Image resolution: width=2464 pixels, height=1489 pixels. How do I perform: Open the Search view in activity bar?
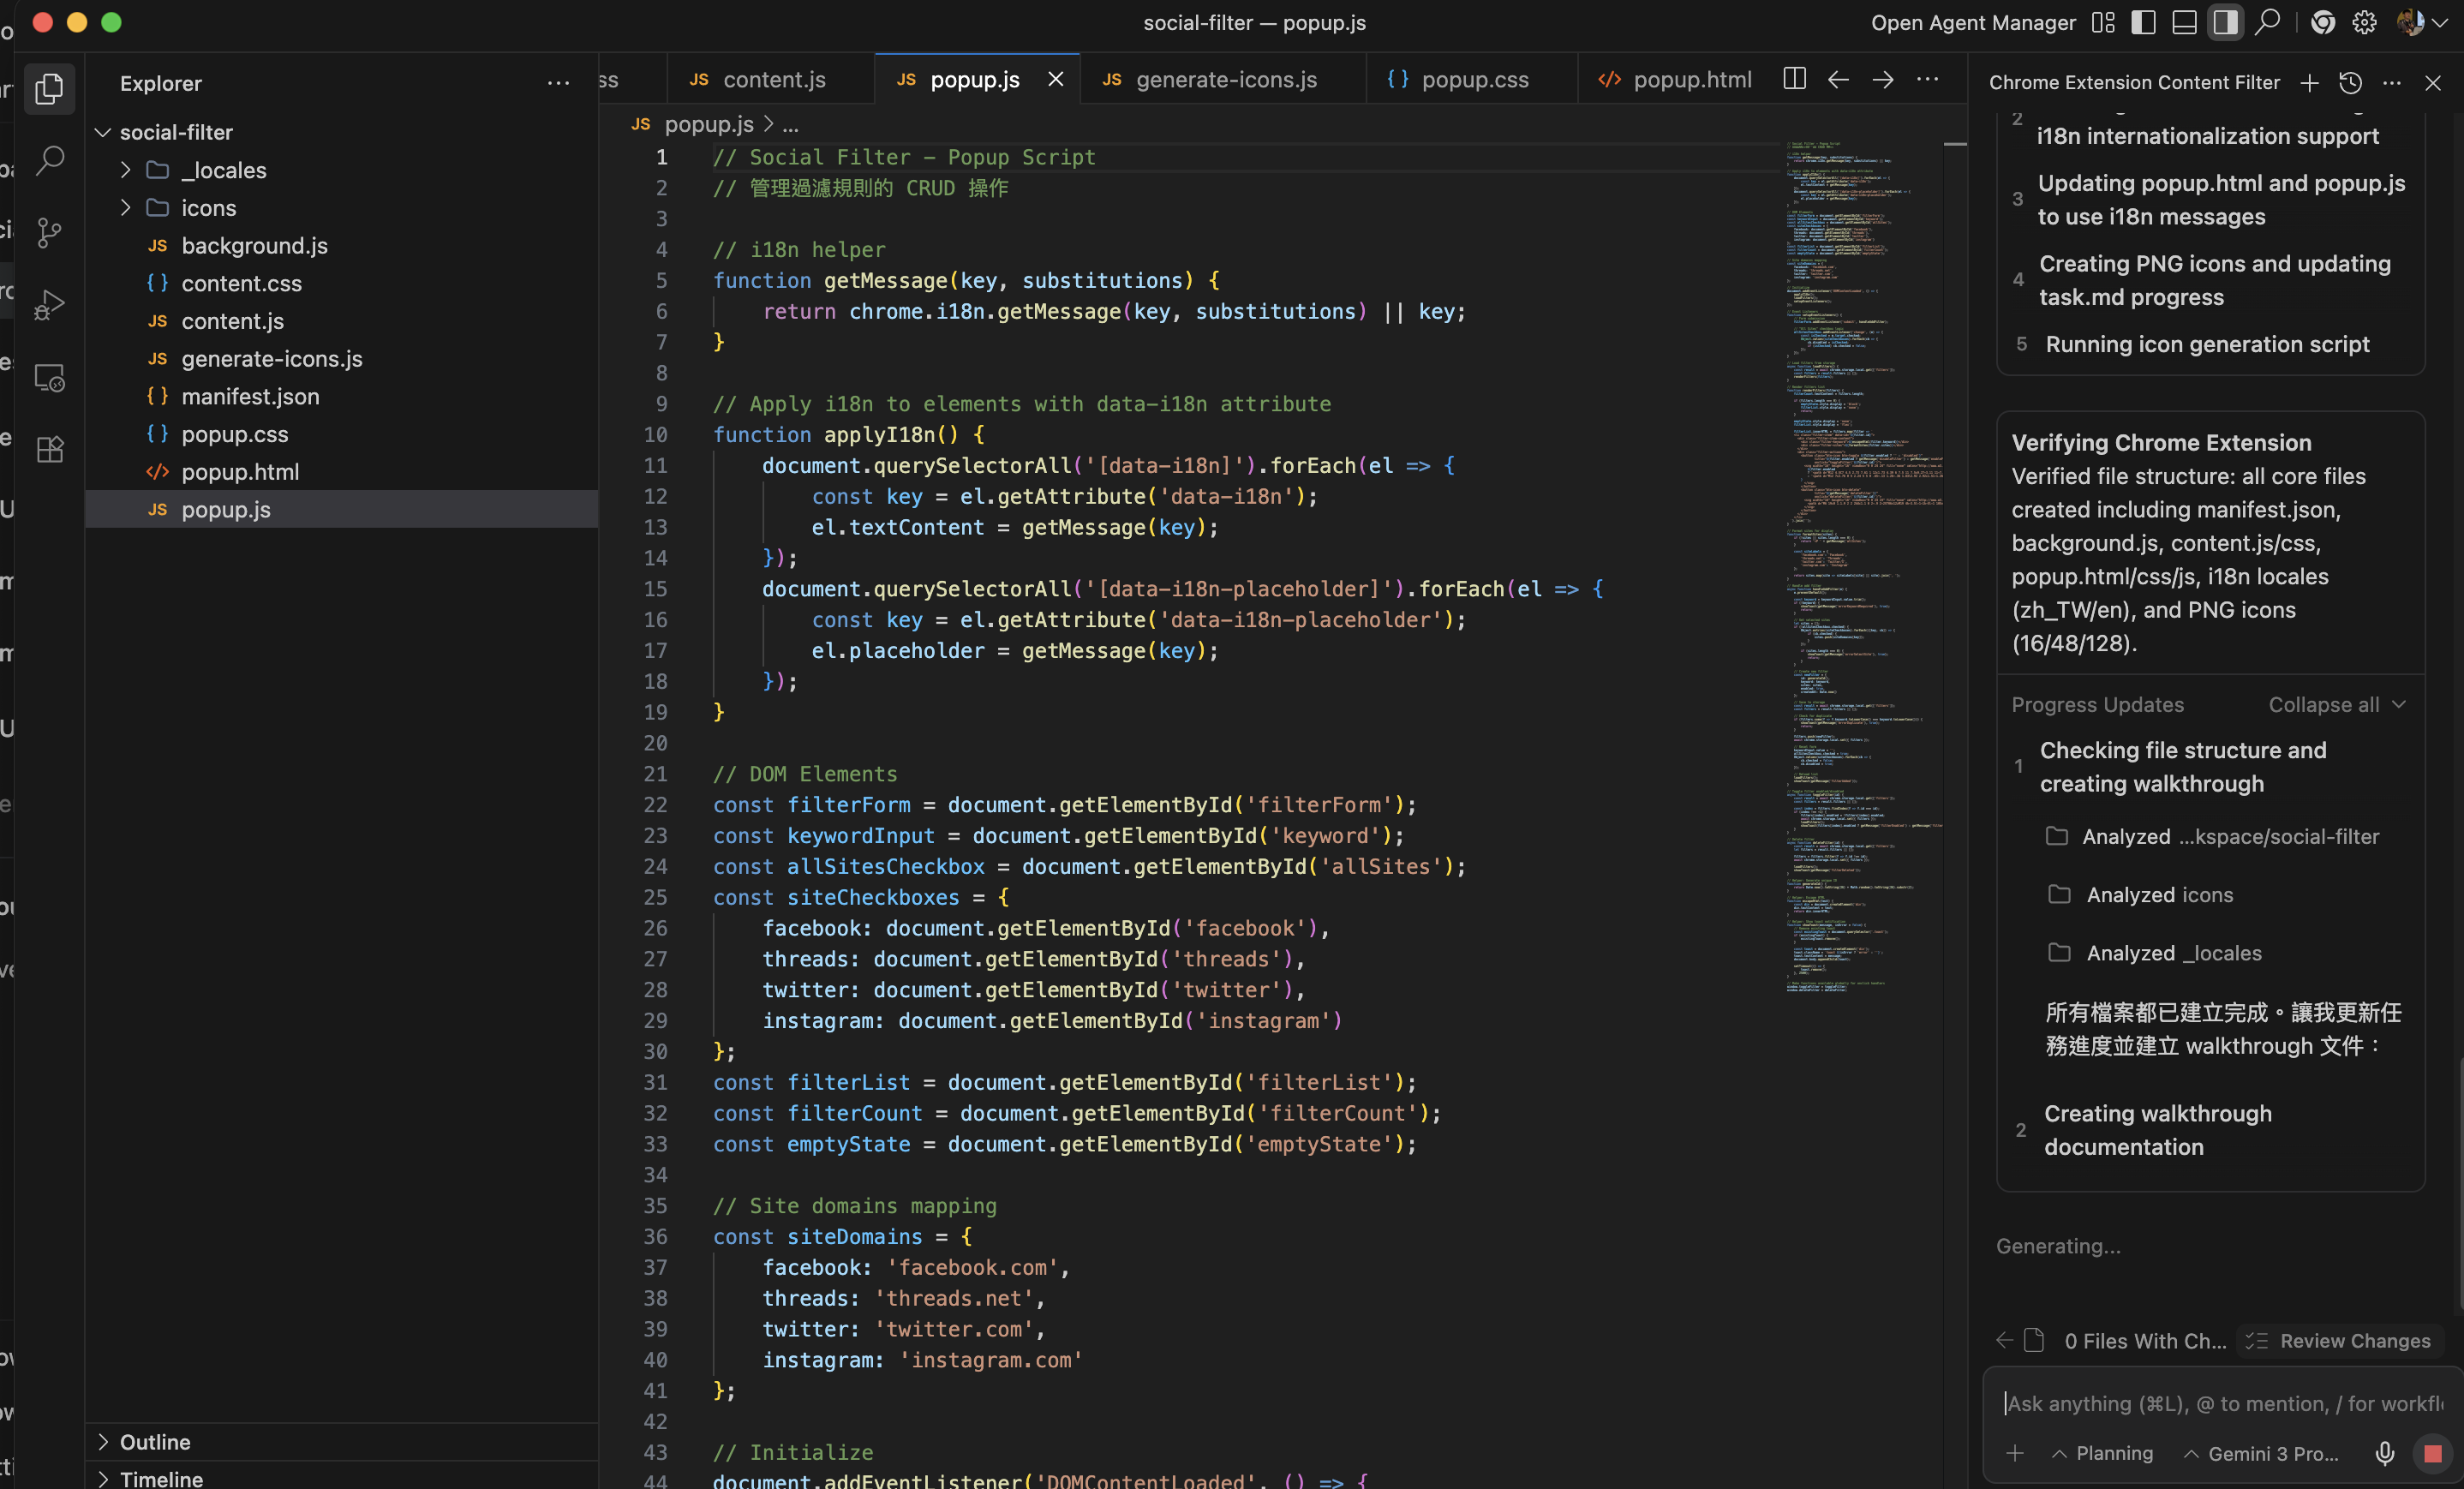coord(50,160)
